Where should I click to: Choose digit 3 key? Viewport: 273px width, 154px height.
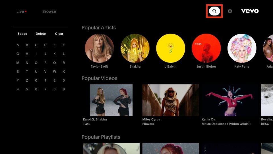click(x=64, y=80)
